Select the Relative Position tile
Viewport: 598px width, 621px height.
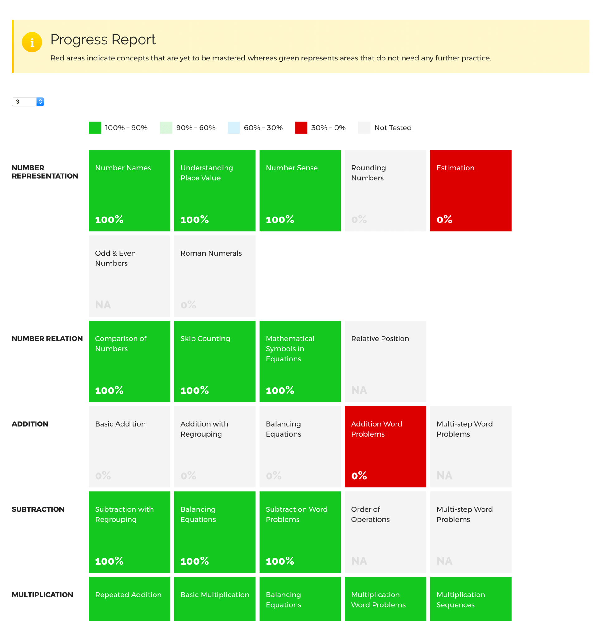click(385, 361)
